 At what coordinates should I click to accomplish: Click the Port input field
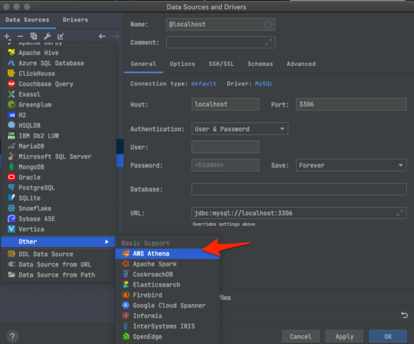(351, 104)
